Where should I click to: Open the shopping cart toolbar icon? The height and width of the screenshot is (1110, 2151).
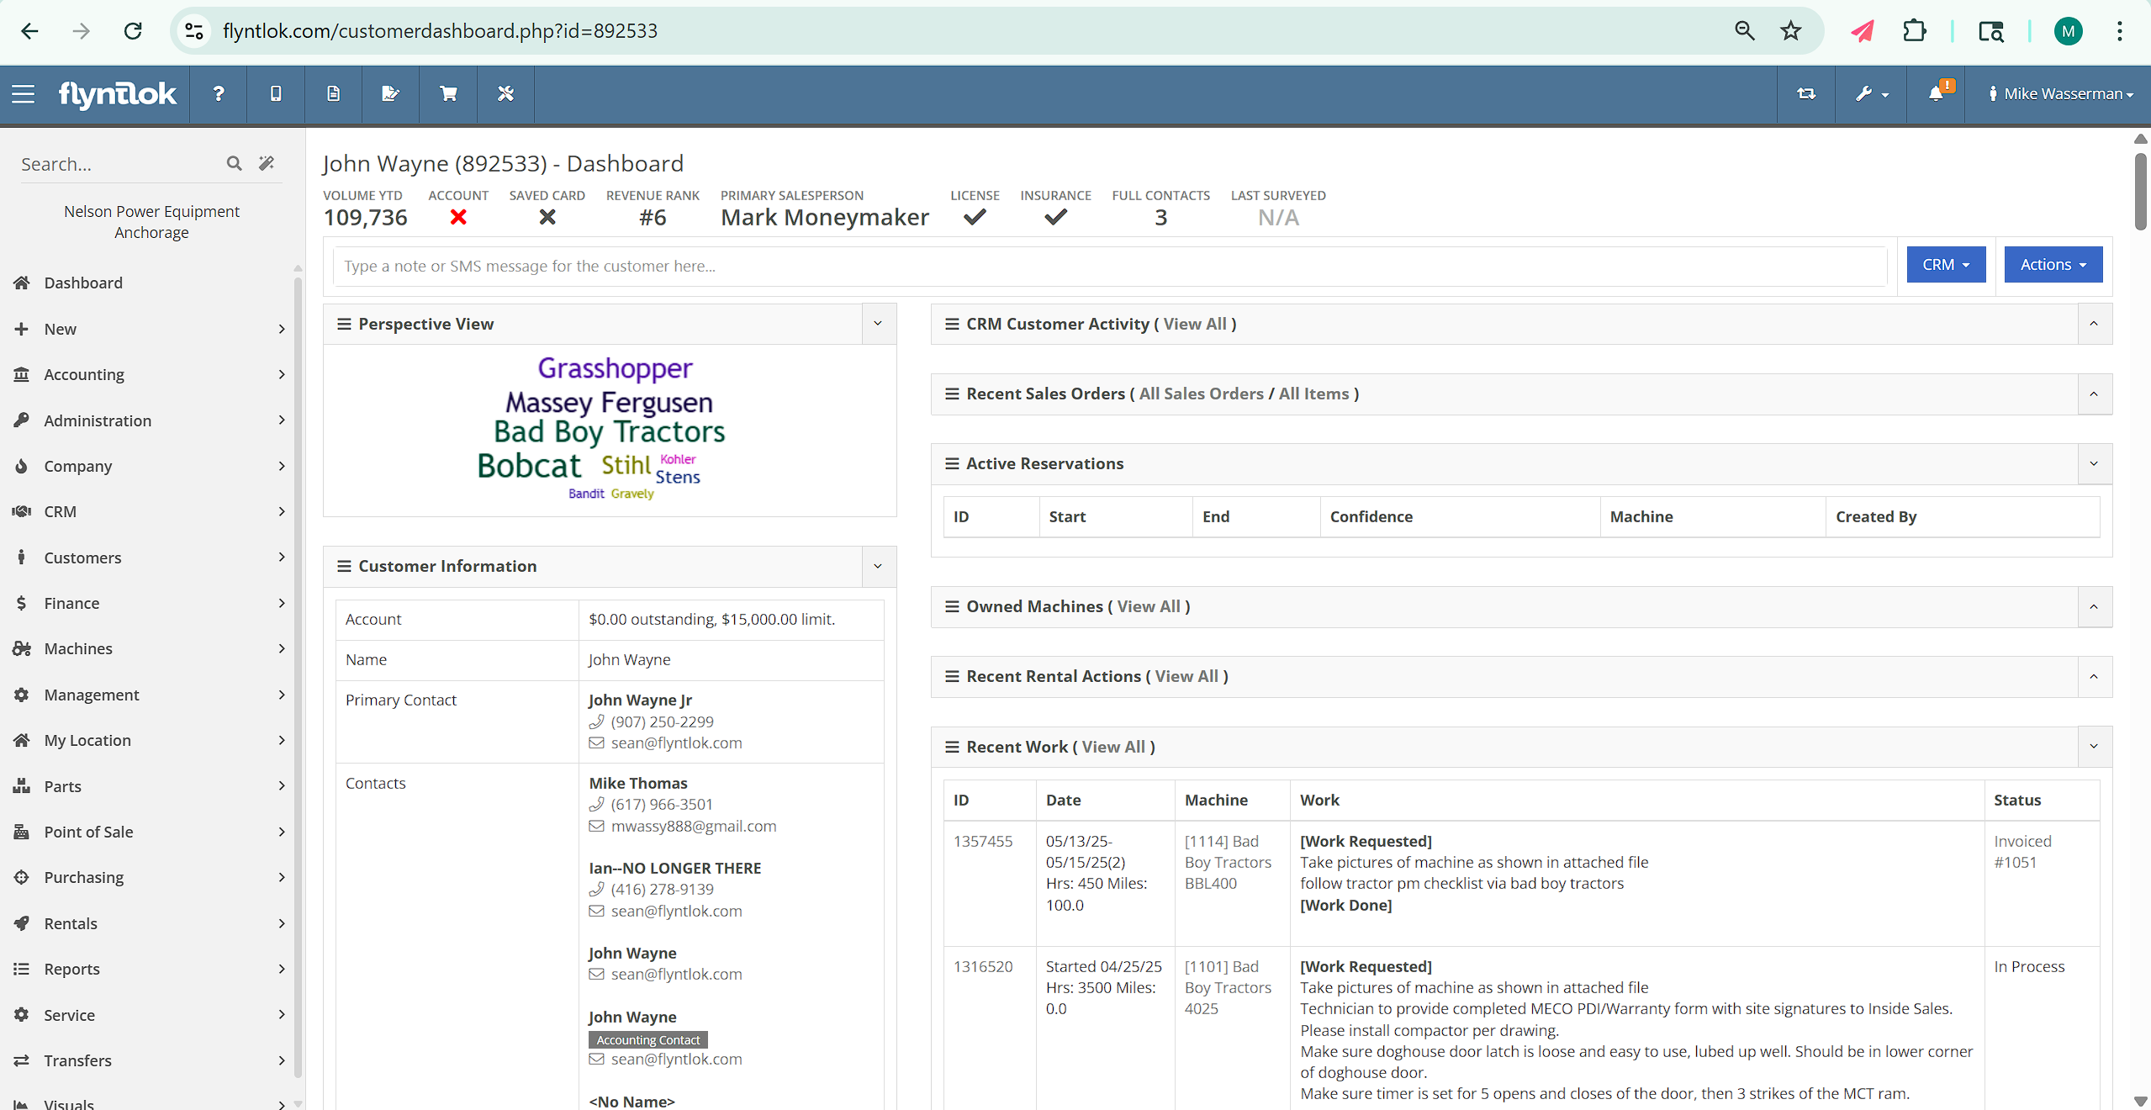pos(448,93)
